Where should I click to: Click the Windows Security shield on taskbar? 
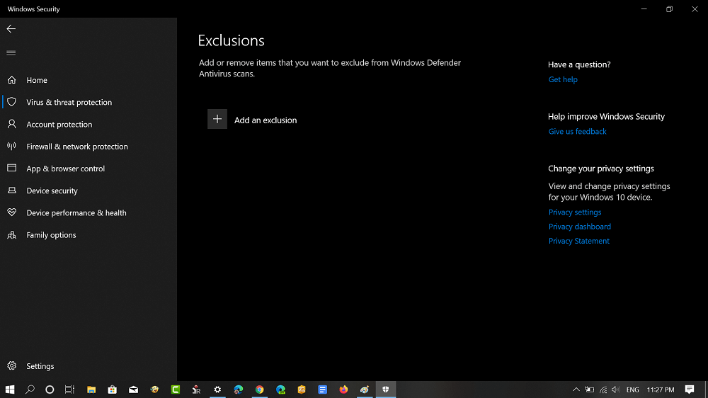(386, 390)
